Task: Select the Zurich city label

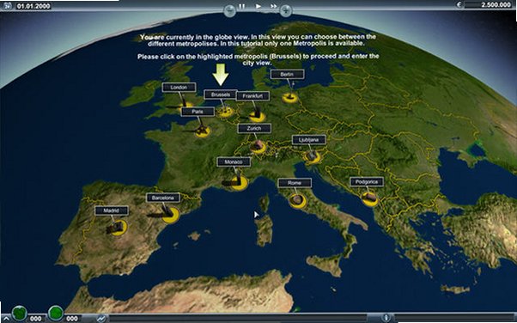Action: tap(254, 128)
